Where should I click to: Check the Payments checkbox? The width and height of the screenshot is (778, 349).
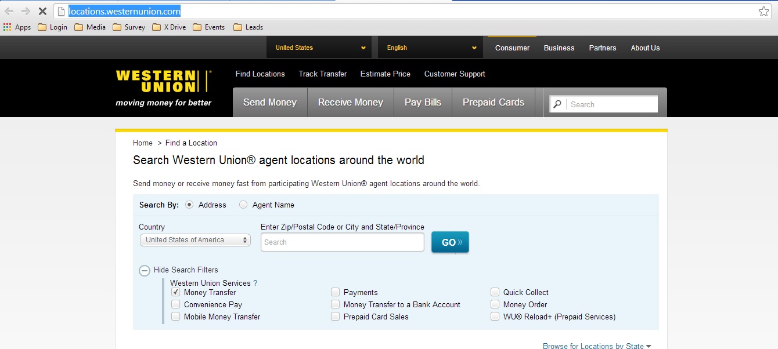[x=335, y=292]
